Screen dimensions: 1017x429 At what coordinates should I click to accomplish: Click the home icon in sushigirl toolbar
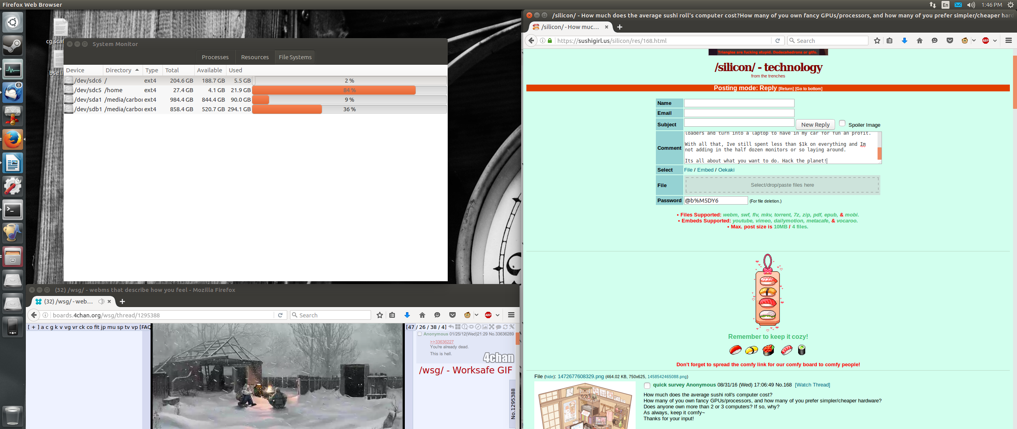pyautogui.click(x=919, y=41)
